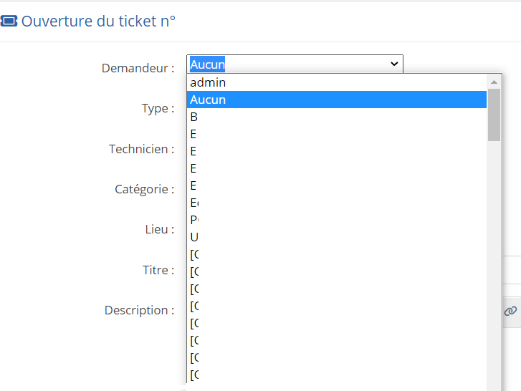Click the Ouverture du ticket heading

click(98, 21)
